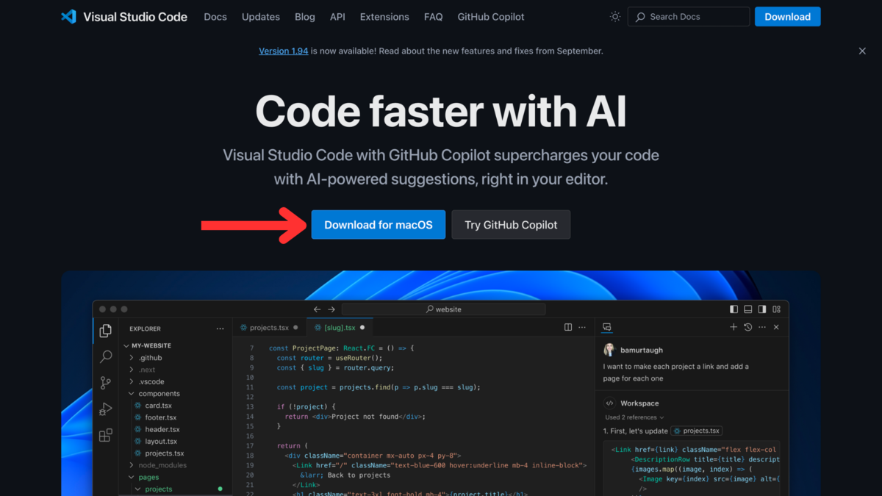Screen dimensions: 882x496
Task: Close the chat panel with X icon
Action: [x=776, y=327]
